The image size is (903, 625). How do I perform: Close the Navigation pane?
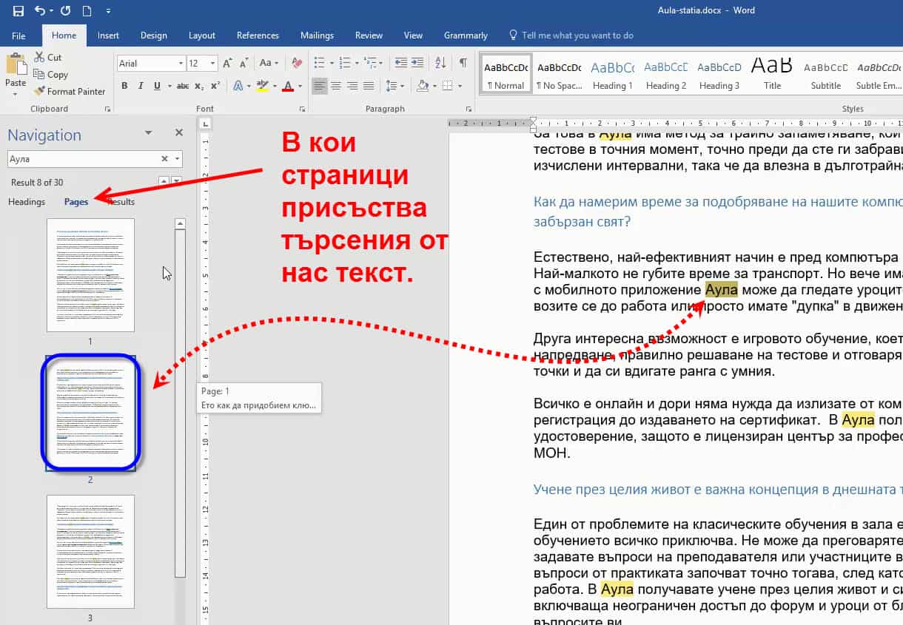(178, 132)
